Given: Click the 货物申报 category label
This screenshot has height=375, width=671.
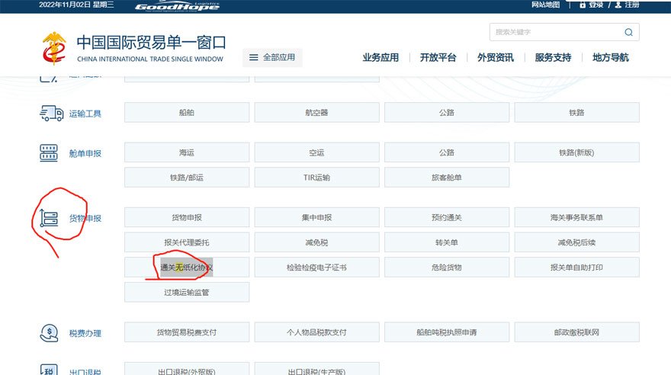Looking at the screenshot, I should pyautogui.click(x=85, y=219).
